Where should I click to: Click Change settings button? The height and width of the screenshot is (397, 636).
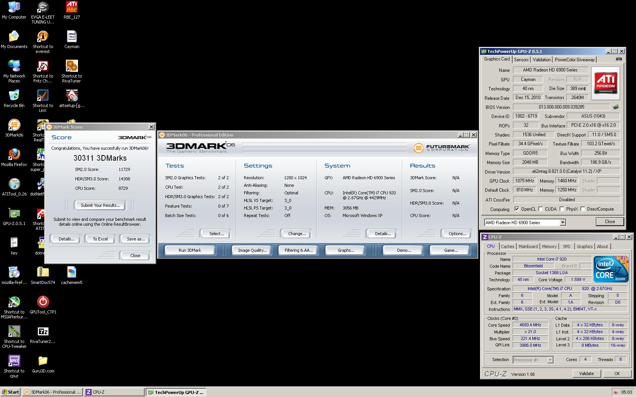point(297,234)
